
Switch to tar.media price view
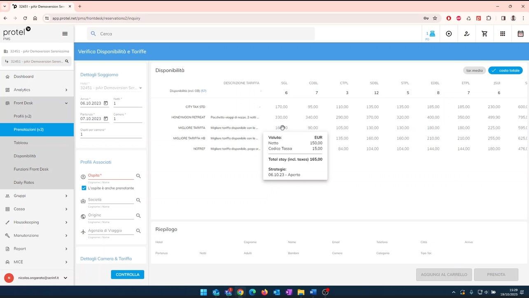point(474,71)
